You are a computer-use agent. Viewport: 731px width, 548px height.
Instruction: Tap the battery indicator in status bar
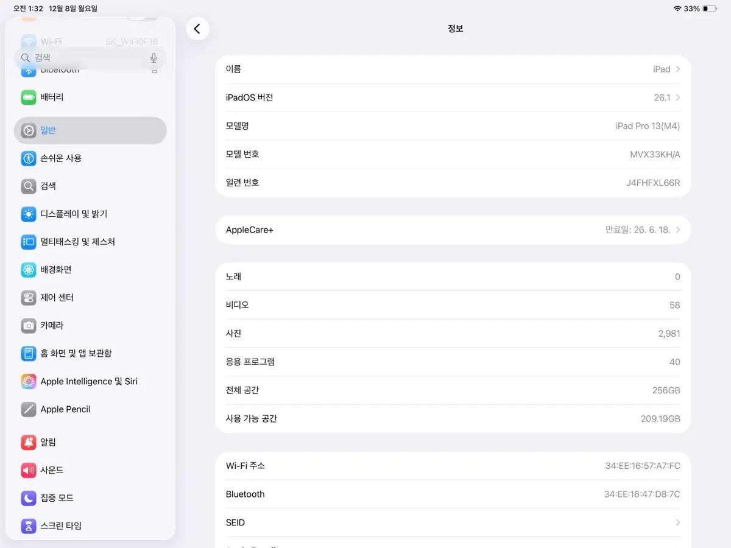709,9
